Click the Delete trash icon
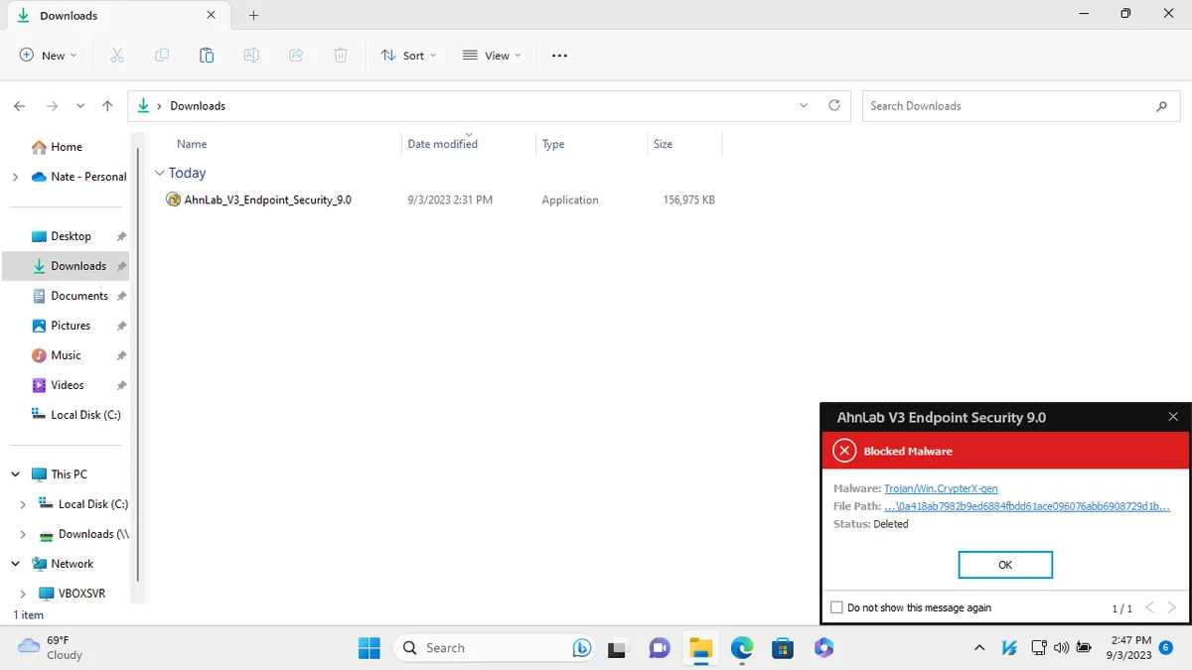1192x670 pixels. click(x=341, y=56)
